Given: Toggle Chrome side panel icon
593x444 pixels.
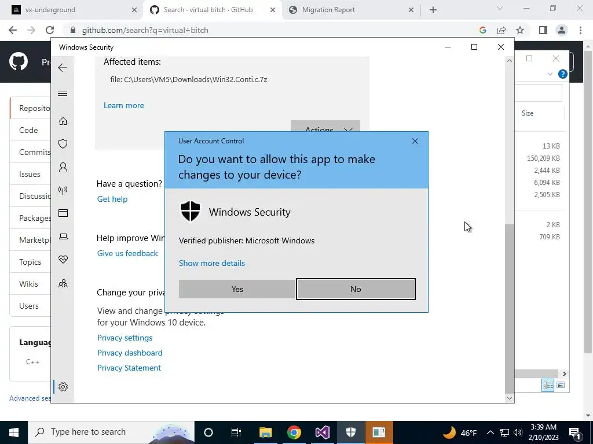Looking at the screenshot, I should point(543,30).
